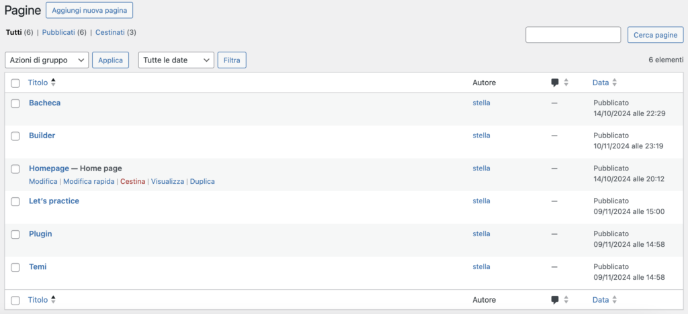This screenshot has width=688, height=314.
Task: Click Modifica rapida under Homepage
Action: 89,182
